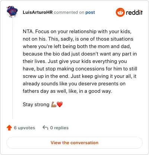Click the 'Stay strong' closing line

click(36, 105)
